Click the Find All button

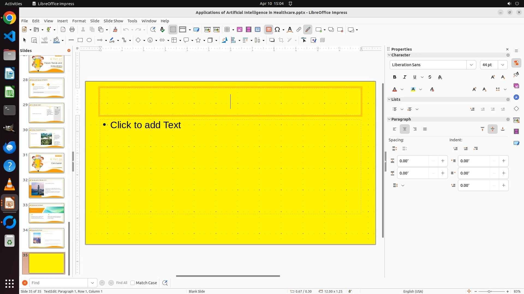coord(121,283)
